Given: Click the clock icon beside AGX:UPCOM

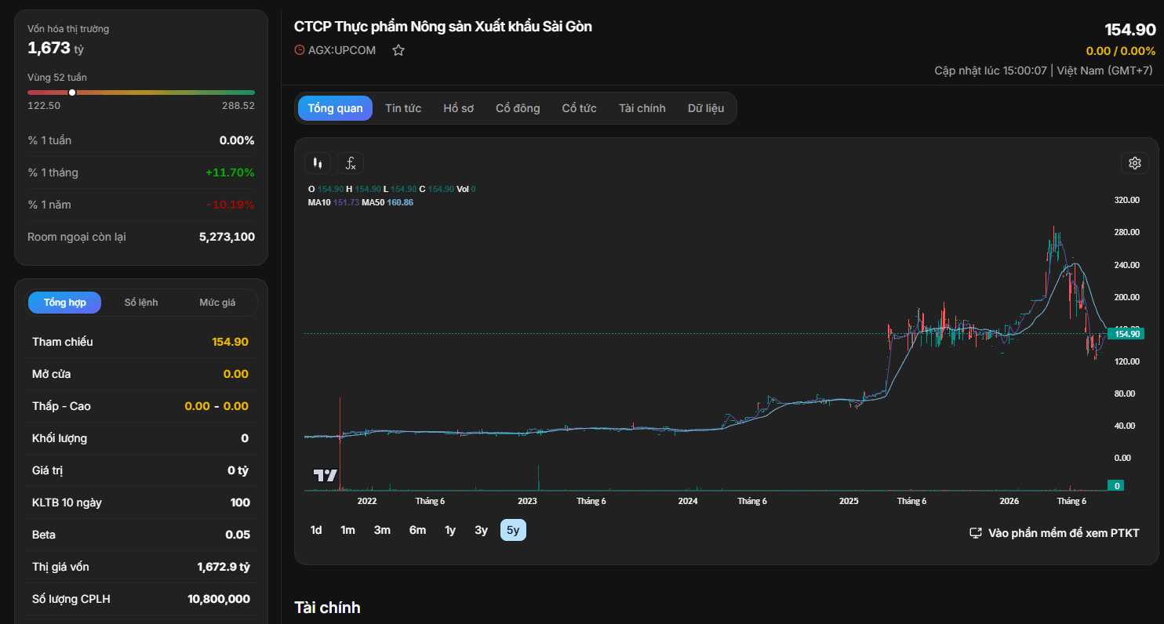Looking at the screenshot, I should pos(299,50).
